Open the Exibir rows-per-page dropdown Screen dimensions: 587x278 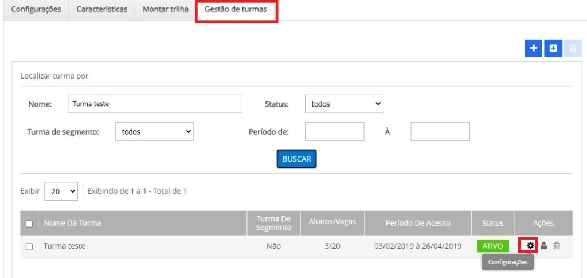click(x=61, y=191)
